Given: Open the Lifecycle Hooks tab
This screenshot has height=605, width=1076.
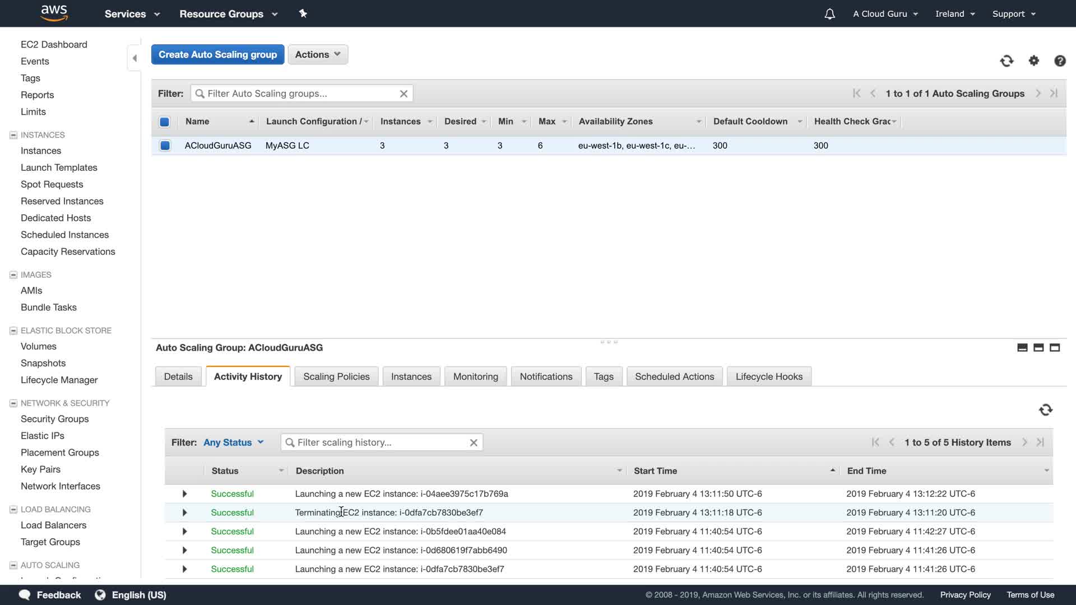Looking at the screenshot, I should pos(769,376).
